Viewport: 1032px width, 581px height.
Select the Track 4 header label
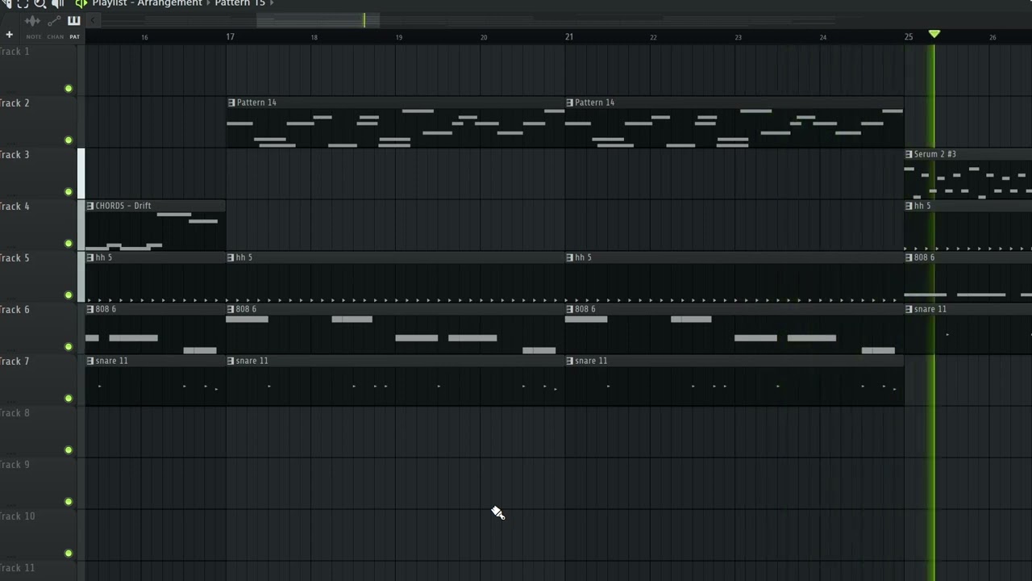point(15,207)
